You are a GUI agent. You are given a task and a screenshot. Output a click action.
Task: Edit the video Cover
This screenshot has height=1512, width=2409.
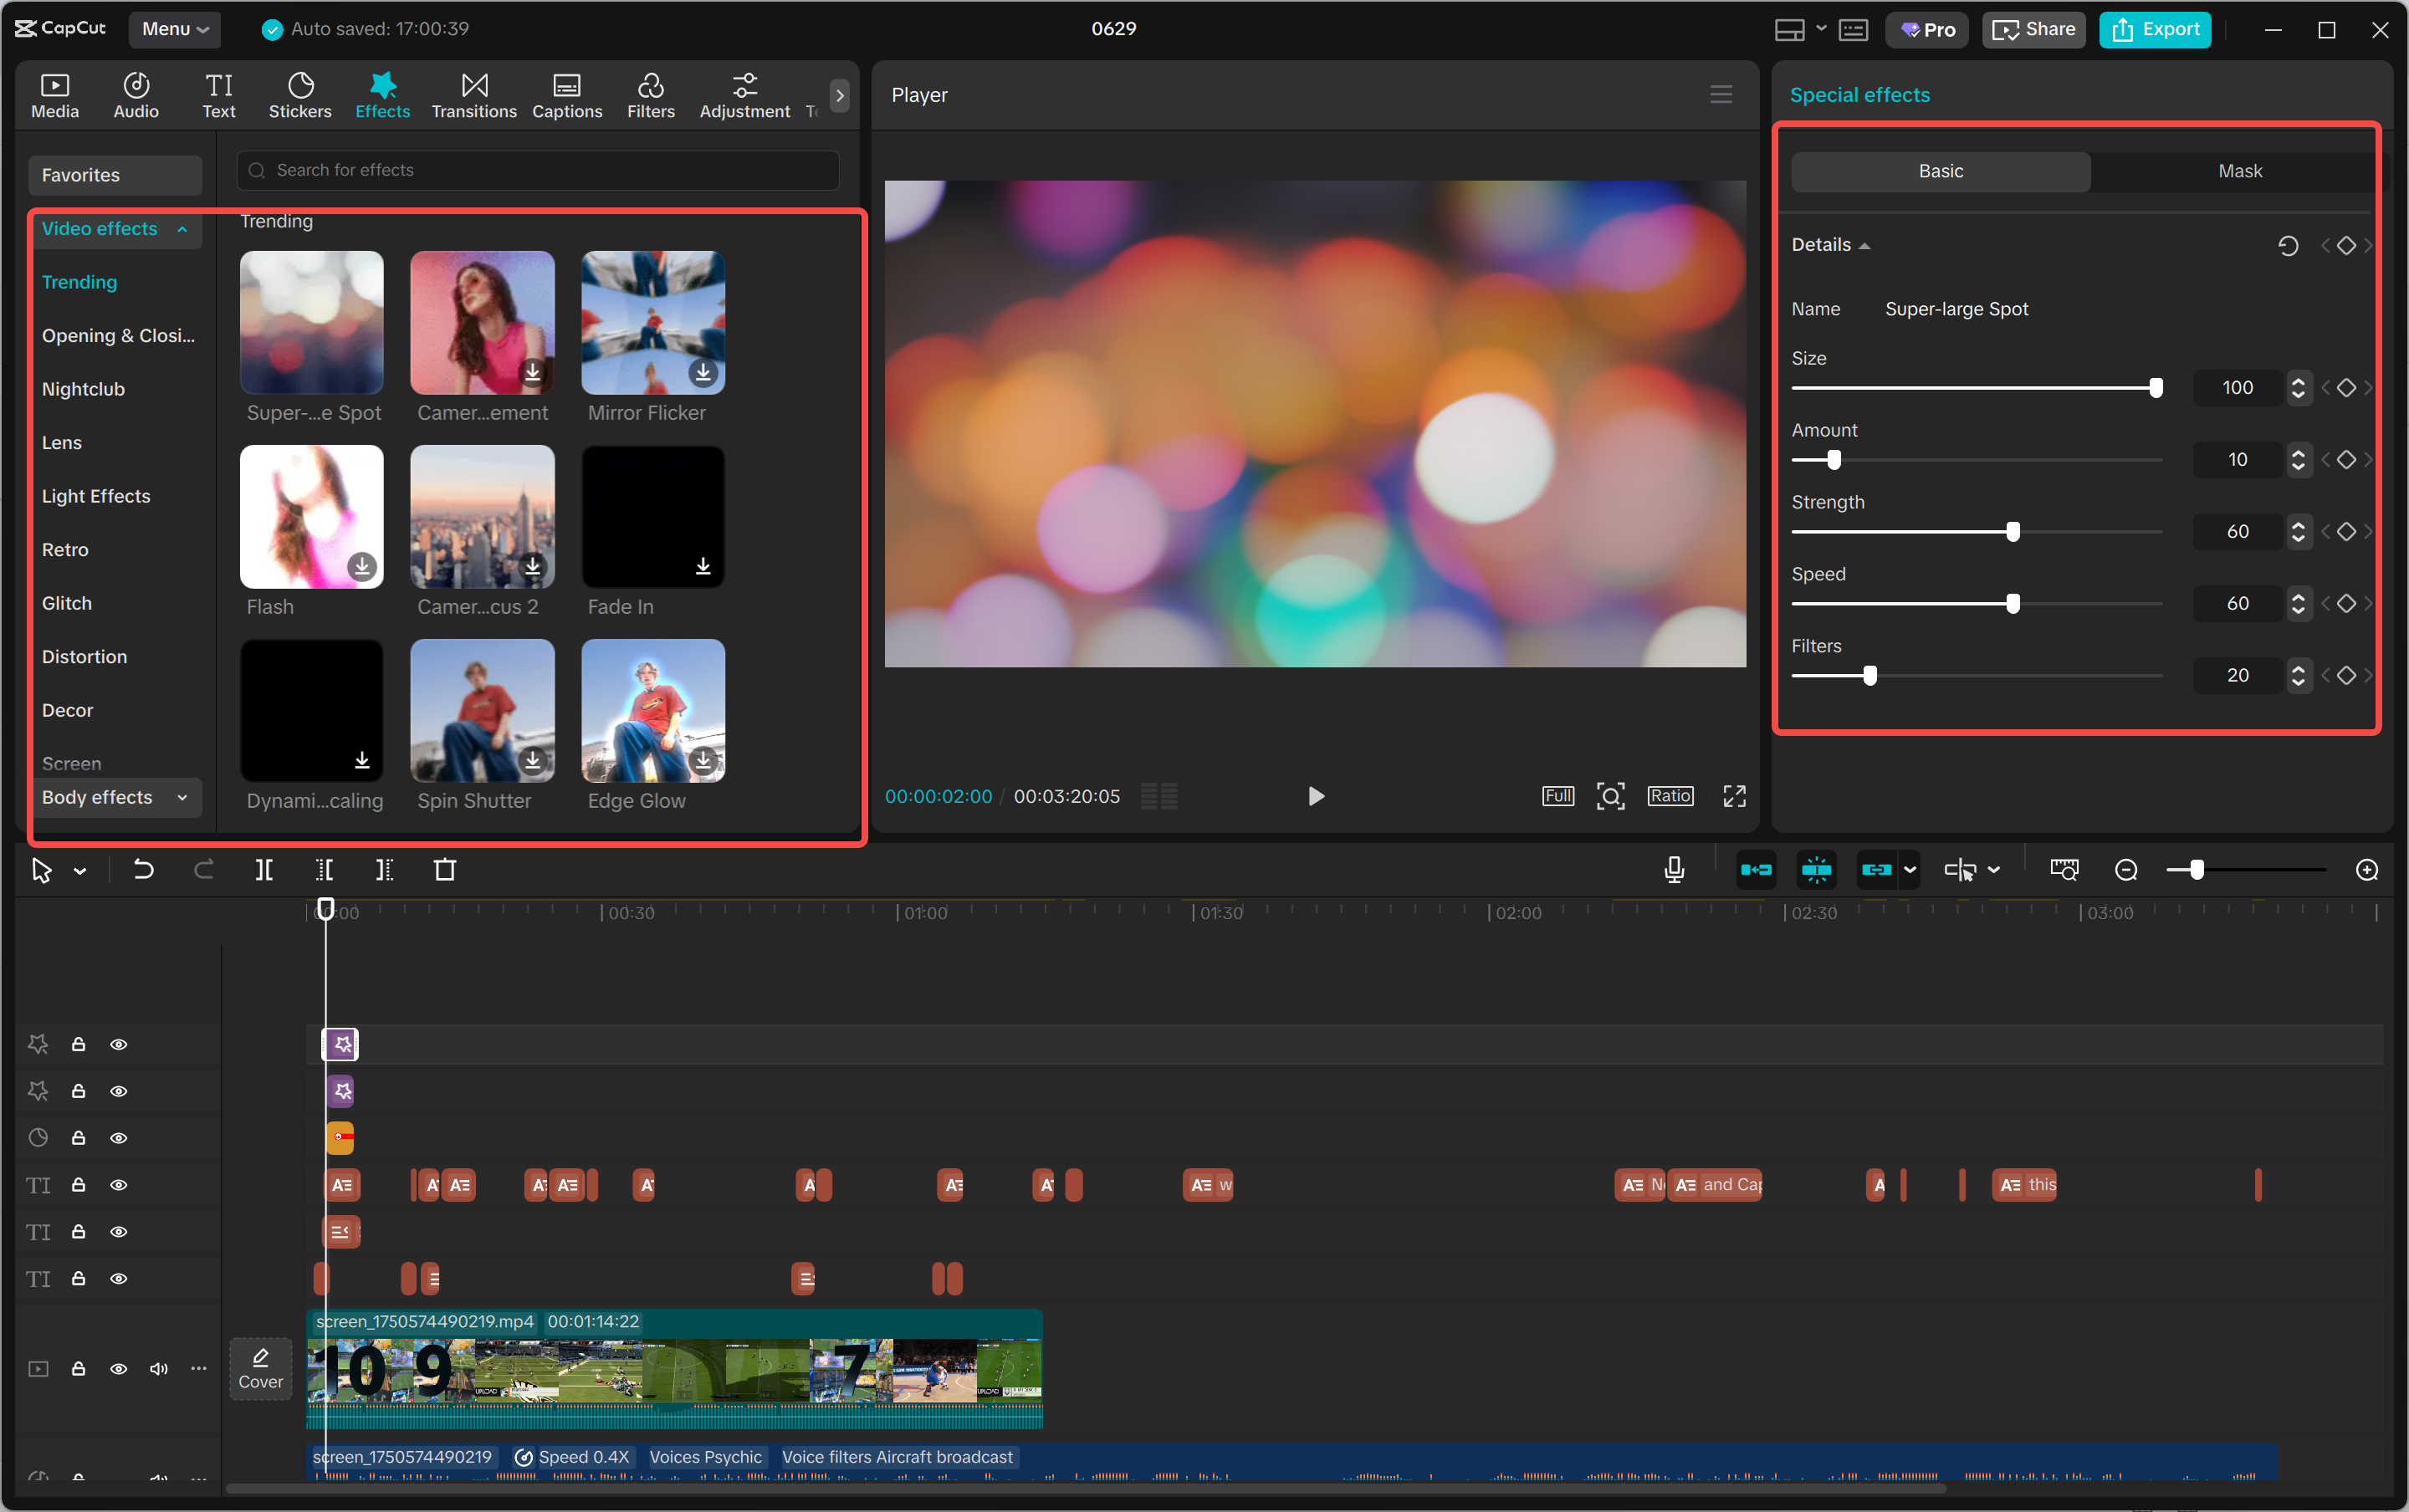pyautogui.click(x=261, y=1368)
